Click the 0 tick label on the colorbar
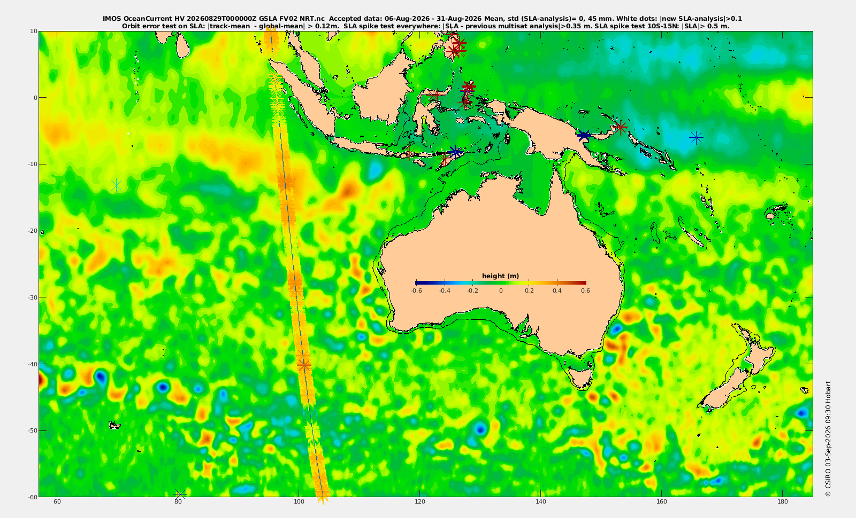 point(501,291)
